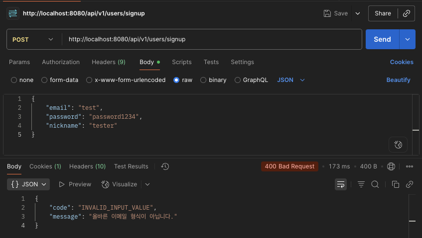The height and width of the screenshot is (238, 422).
Task: Open the Cookies link
Action: click(x=402, y=62)
